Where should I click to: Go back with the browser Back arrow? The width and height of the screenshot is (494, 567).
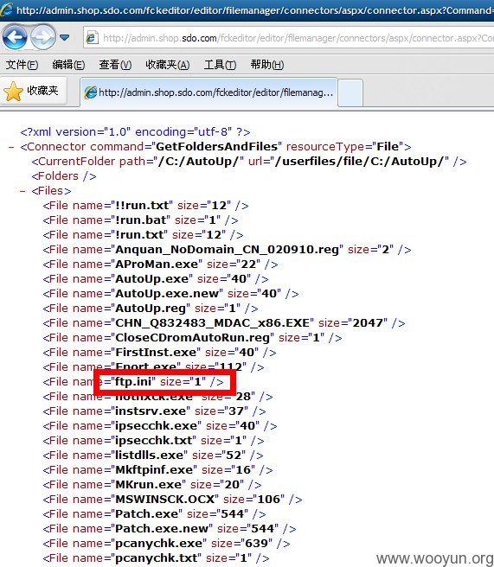point(15,37)
